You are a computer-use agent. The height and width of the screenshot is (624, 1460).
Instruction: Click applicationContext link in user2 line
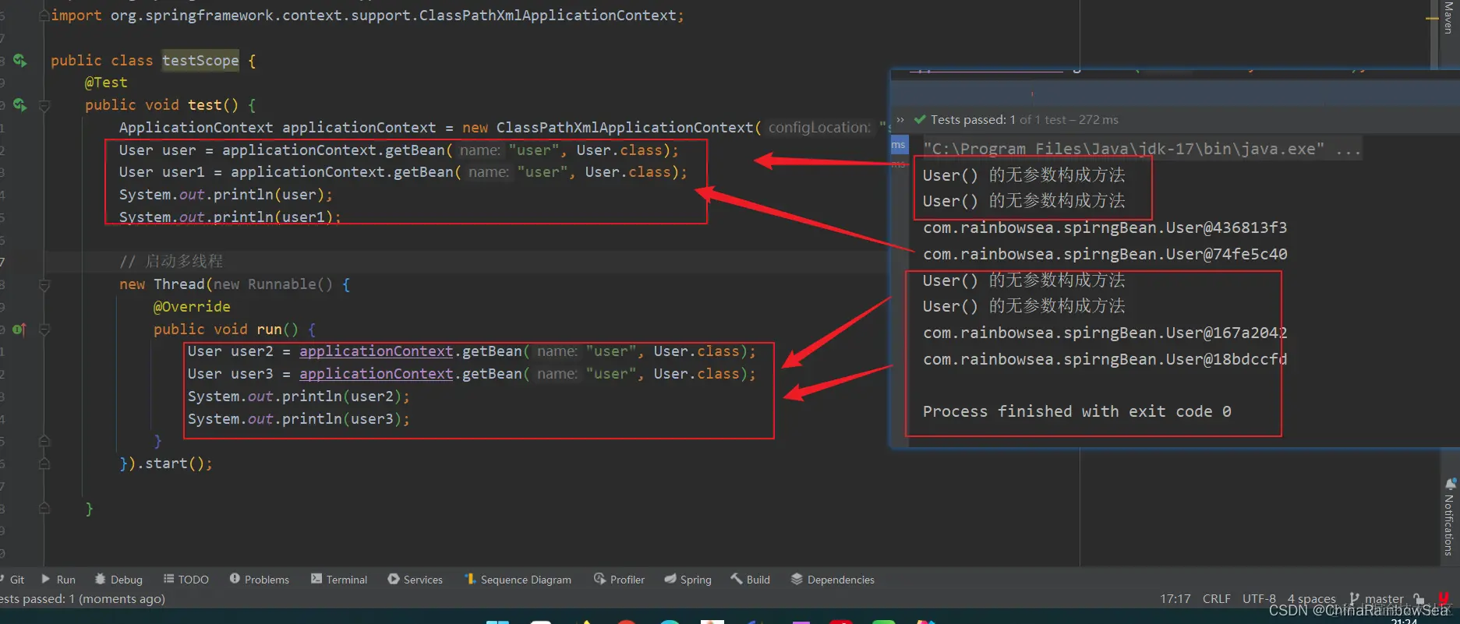376,351
